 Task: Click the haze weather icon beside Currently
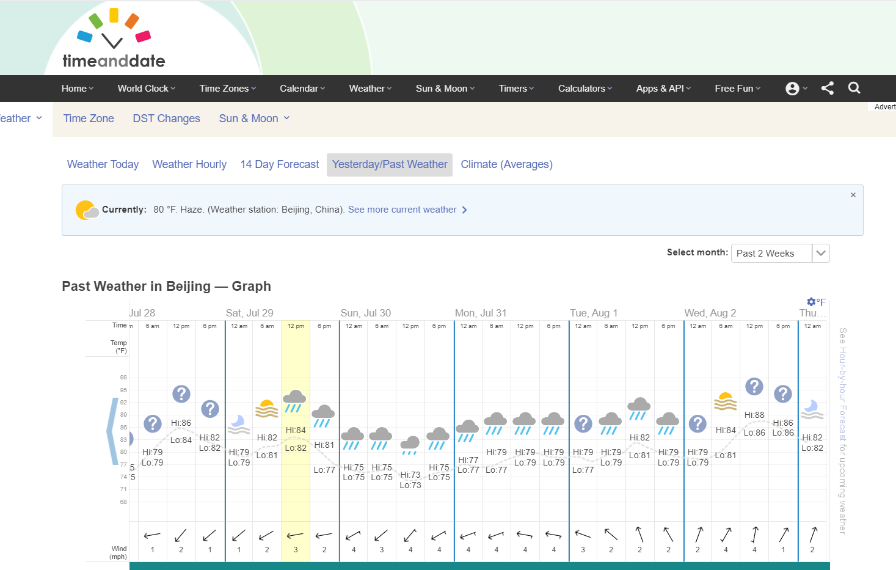(87, 210)
